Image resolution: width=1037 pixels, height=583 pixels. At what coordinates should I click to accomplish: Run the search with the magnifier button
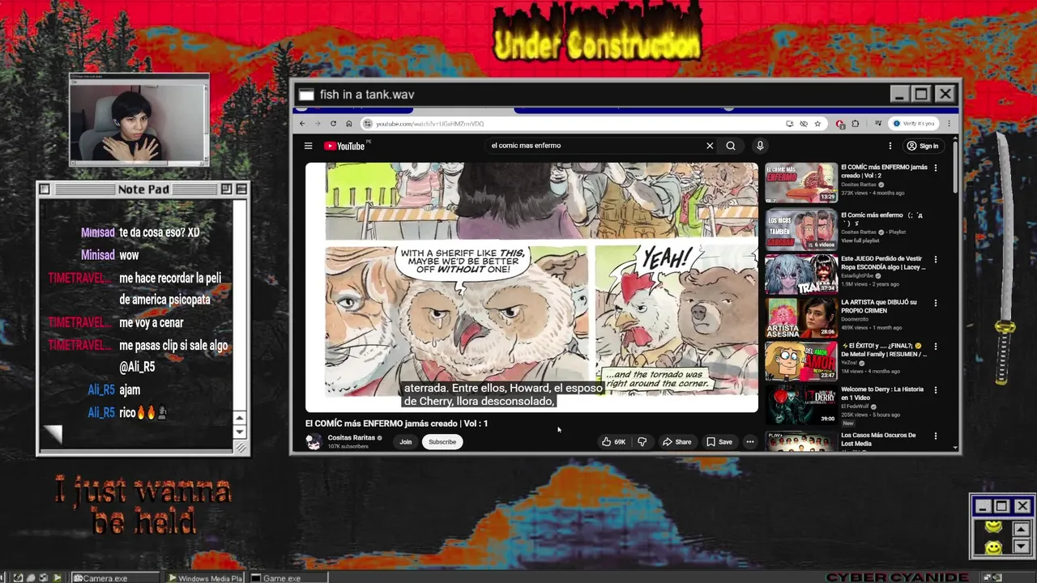point(731,146)
